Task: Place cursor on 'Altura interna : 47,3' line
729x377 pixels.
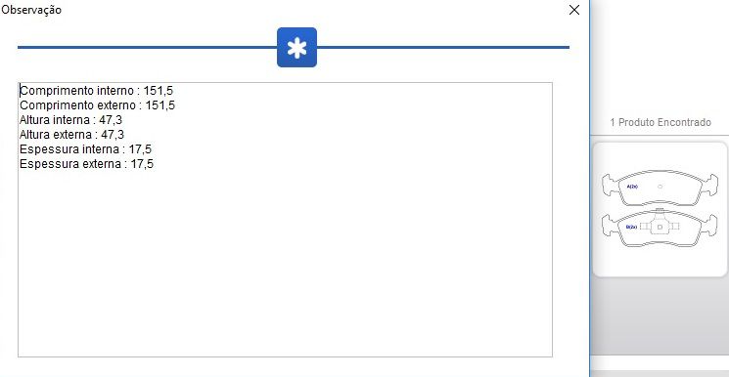Action: click(x=70, y=120)
